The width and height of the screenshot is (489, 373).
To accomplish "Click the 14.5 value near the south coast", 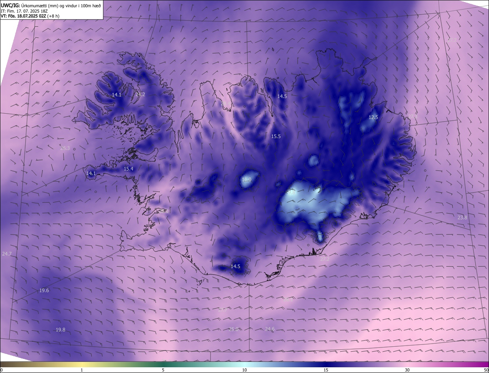I will point(235,266).
